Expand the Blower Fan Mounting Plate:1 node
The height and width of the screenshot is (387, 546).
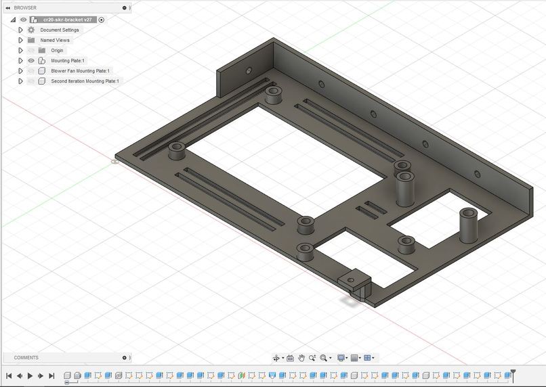tap(20, 71)
